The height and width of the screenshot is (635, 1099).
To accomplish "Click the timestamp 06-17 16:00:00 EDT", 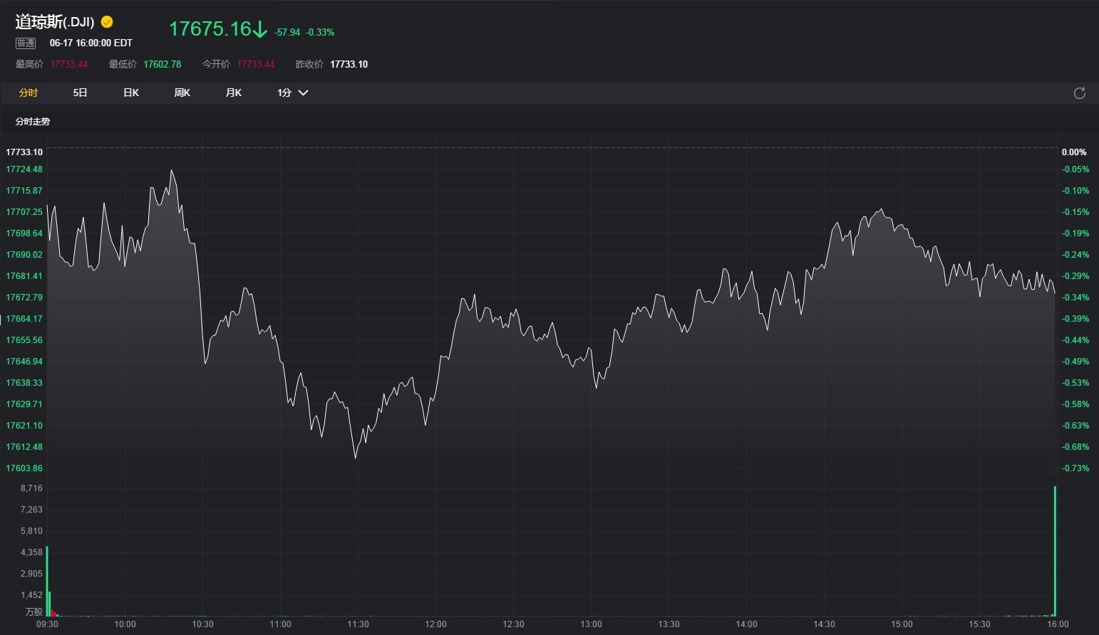I will click(91, 43).
